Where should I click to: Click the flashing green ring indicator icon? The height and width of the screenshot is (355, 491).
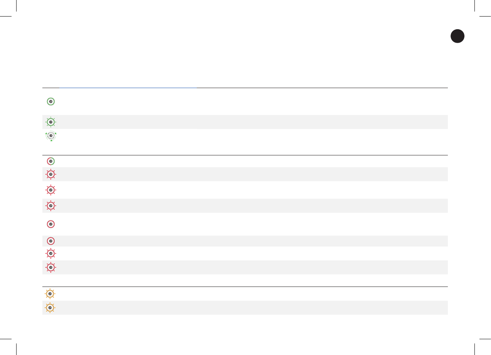click(x=50, y=122)
